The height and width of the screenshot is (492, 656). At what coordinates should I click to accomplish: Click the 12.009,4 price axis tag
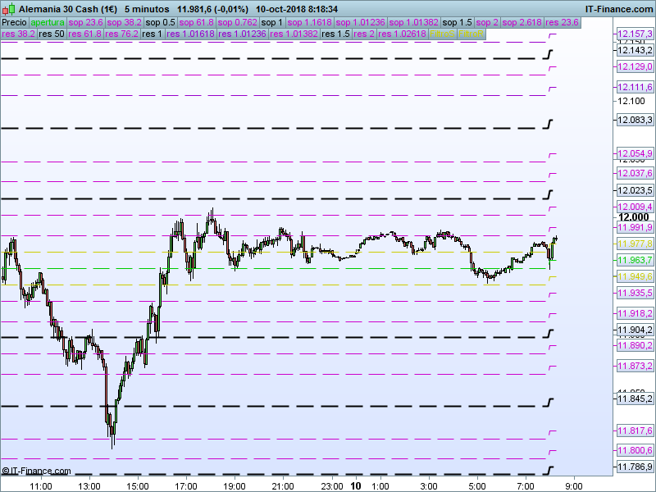coord(635,207)
